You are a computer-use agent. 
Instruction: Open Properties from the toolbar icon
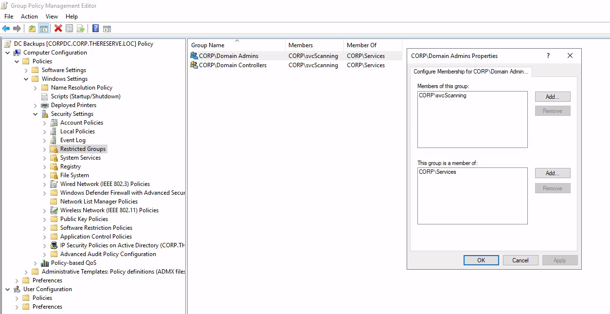click(70, 29)
